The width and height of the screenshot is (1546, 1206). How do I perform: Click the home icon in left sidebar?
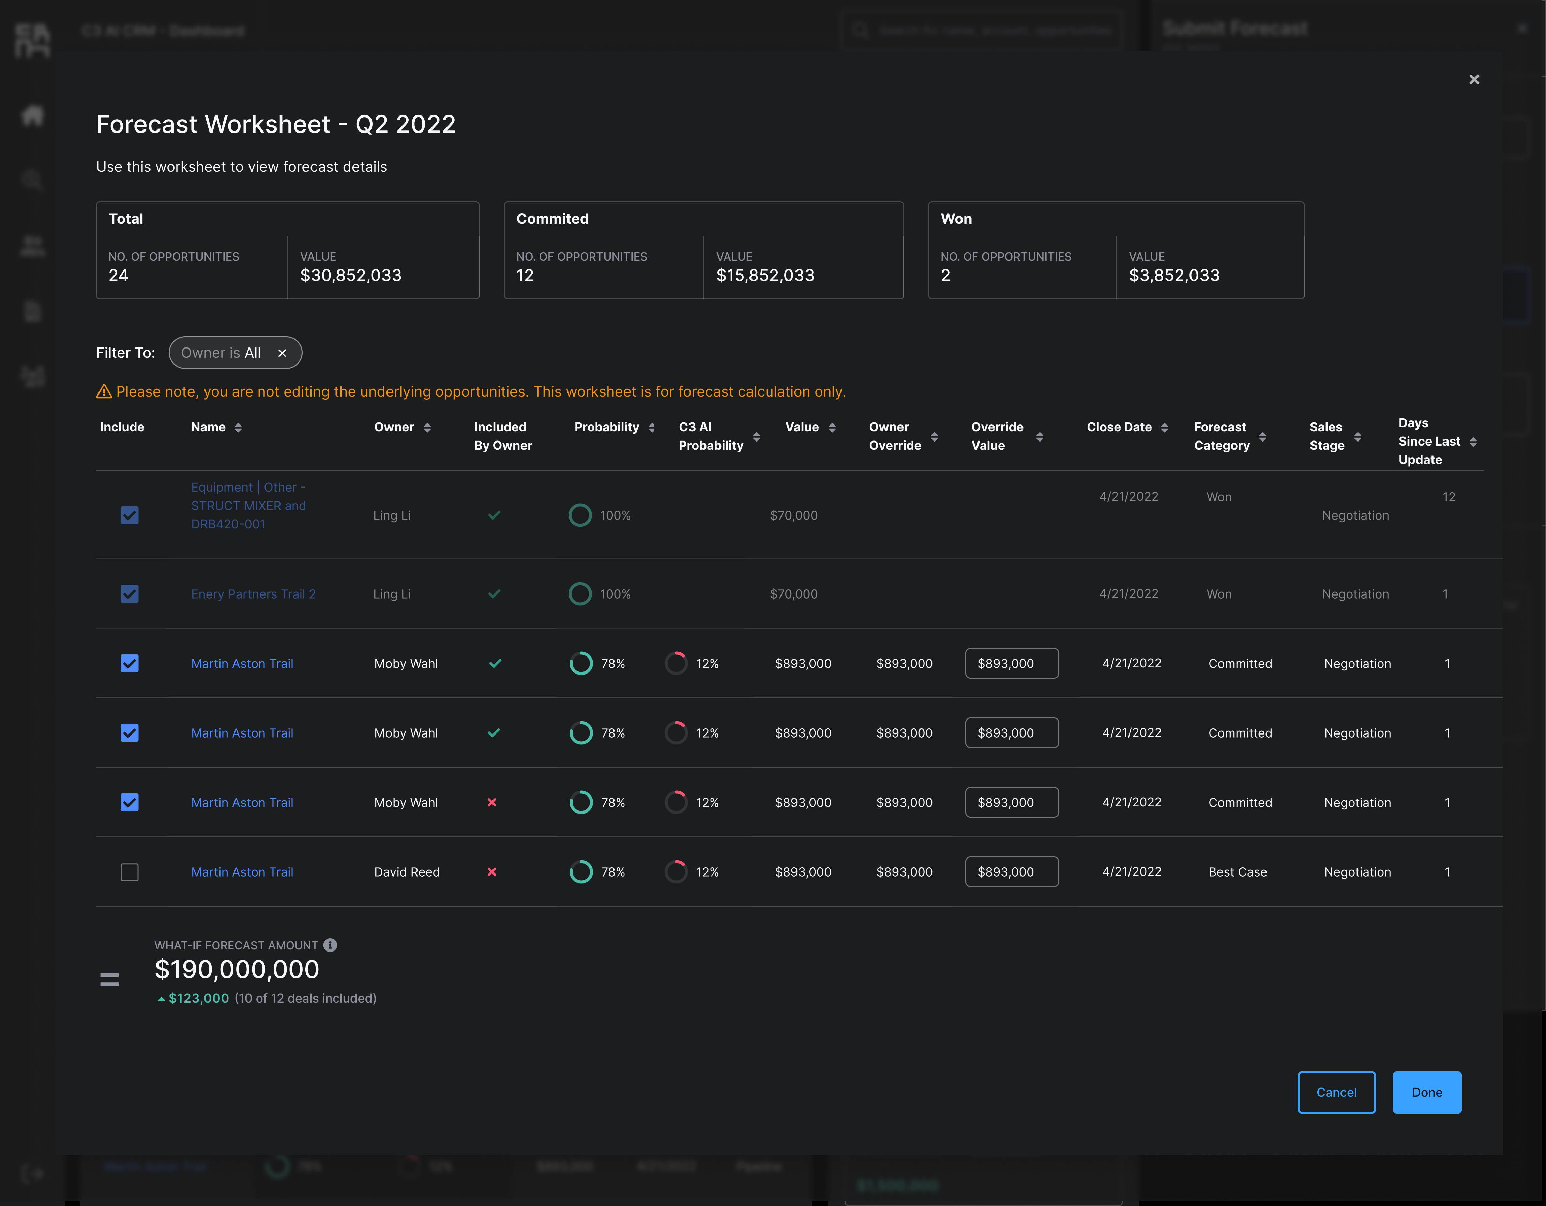(x=33, y=115)
